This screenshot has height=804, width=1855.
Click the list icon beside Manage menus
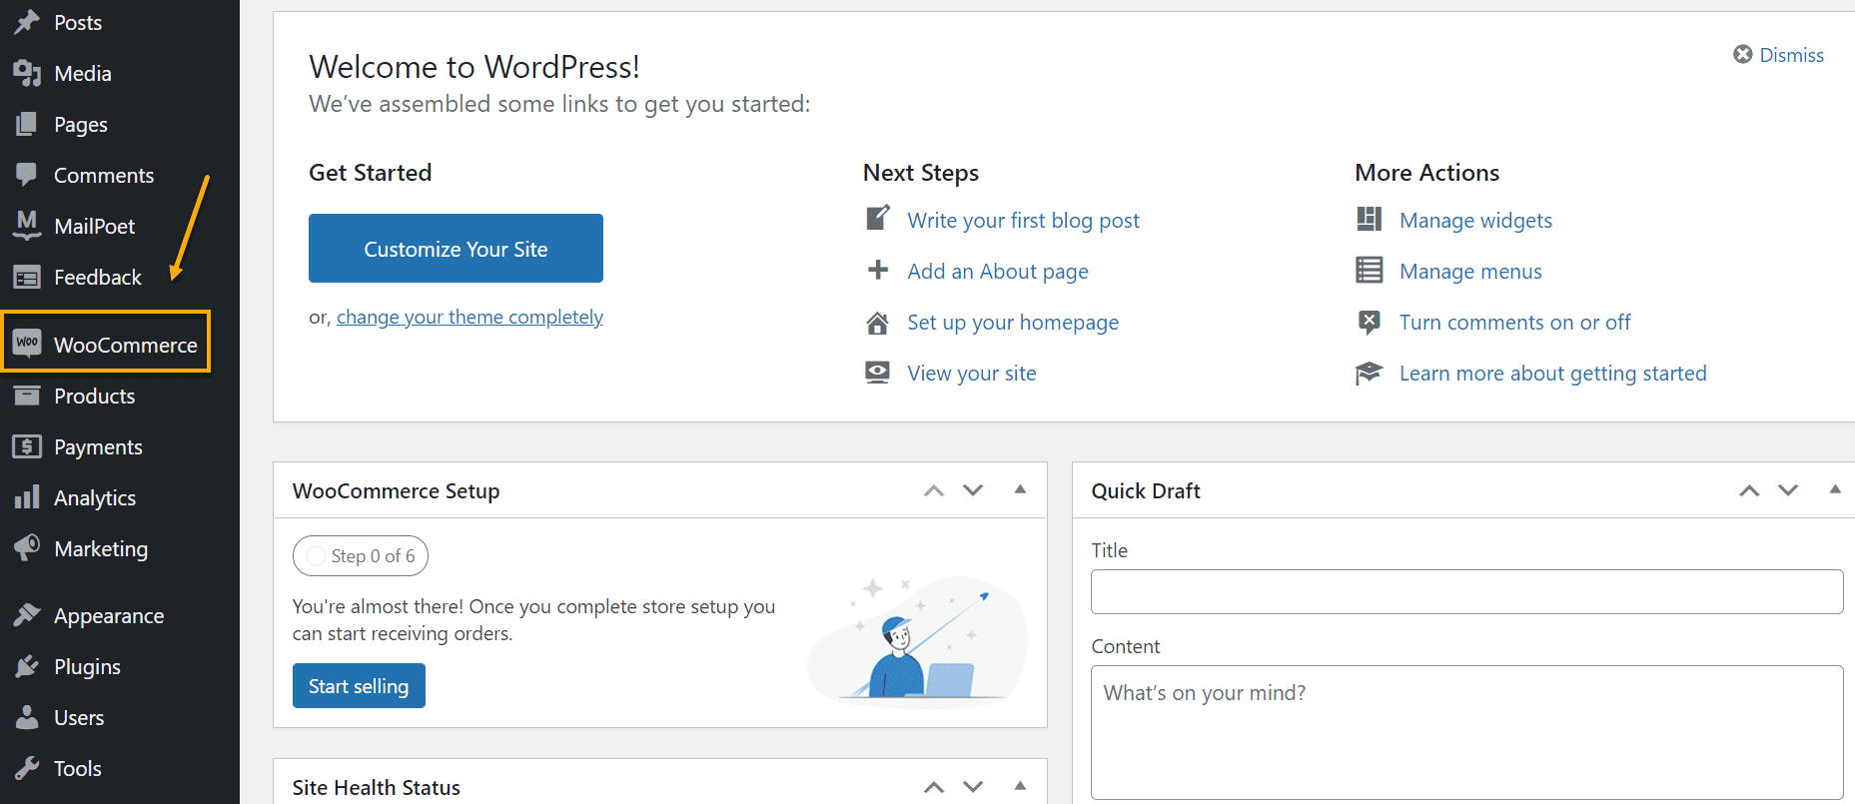pyautogui.click(x=1370, y=270)
